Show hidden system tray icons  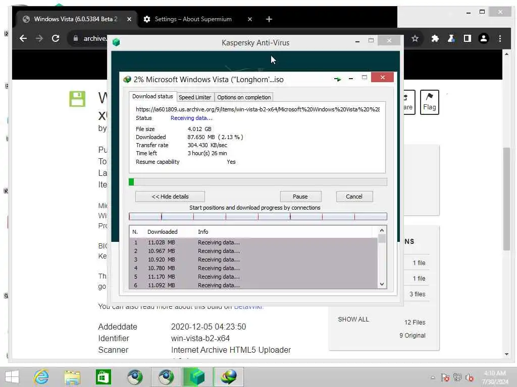pos(433,377)
